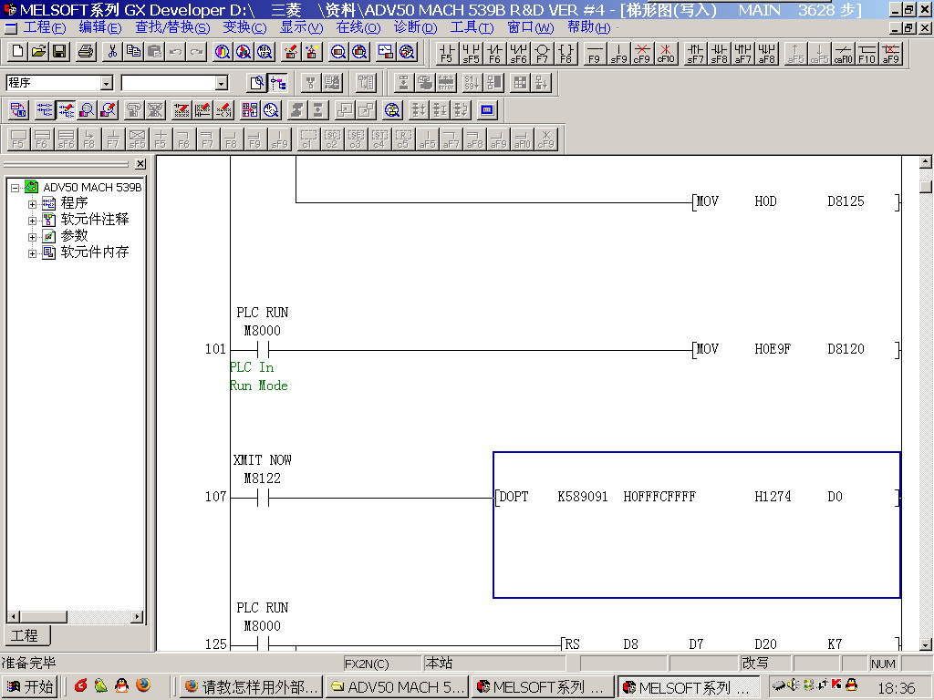The width and height of the screenshot is (934, 700).
Task: Switch to ADV50 MACH taskbar window
Action: coord(397,686)
